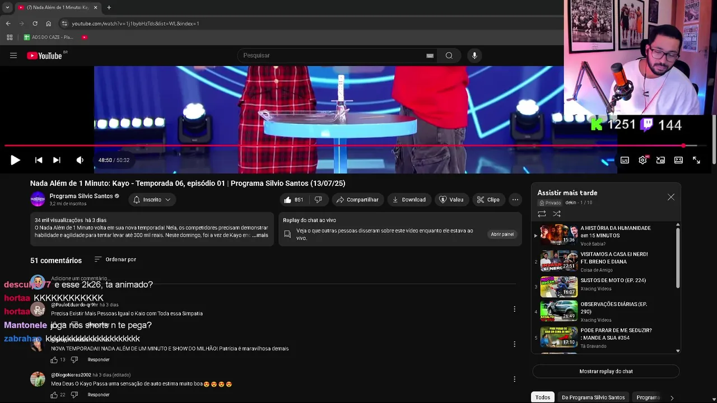The width and height of the screenshot is (717, 403).
Task: Like the video with 851 likes
Action: 294,200
